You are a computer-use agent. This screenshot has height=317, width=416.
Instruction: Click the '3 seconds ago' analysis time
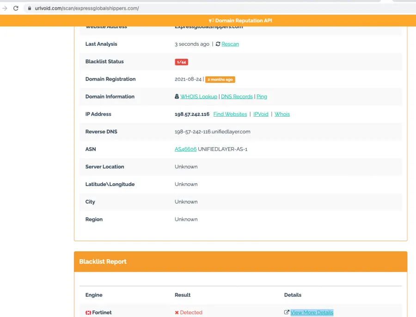[x=192, y=44]
